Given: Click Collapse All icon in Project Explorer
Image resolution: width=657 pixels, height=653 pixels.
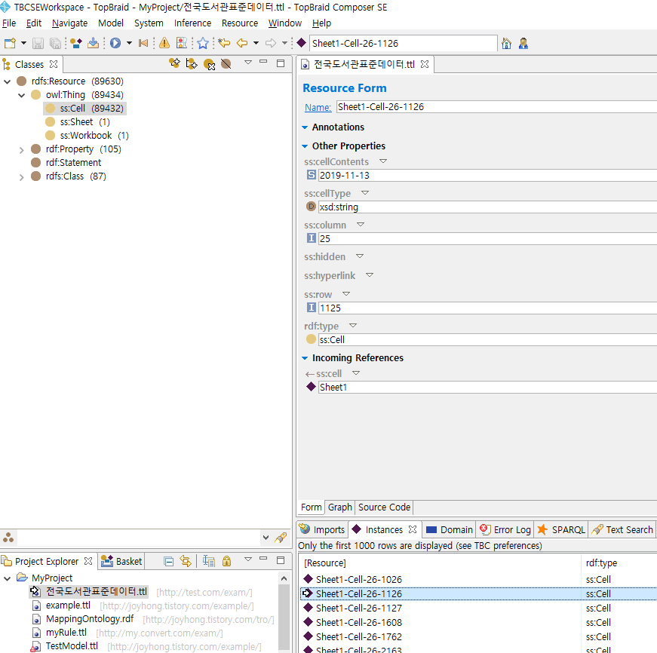Looking at the screenshot, I should click(x=168, y=562).
